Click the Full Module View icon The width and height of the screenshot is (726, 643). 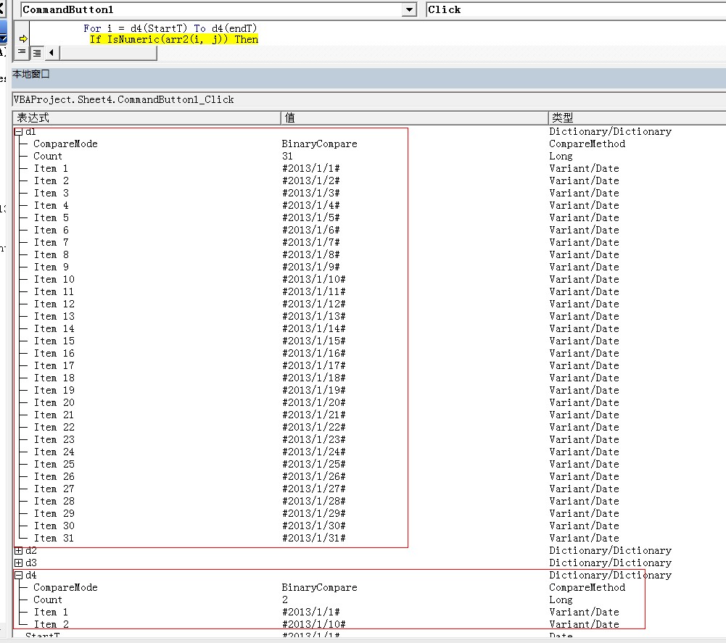point(36,53)
